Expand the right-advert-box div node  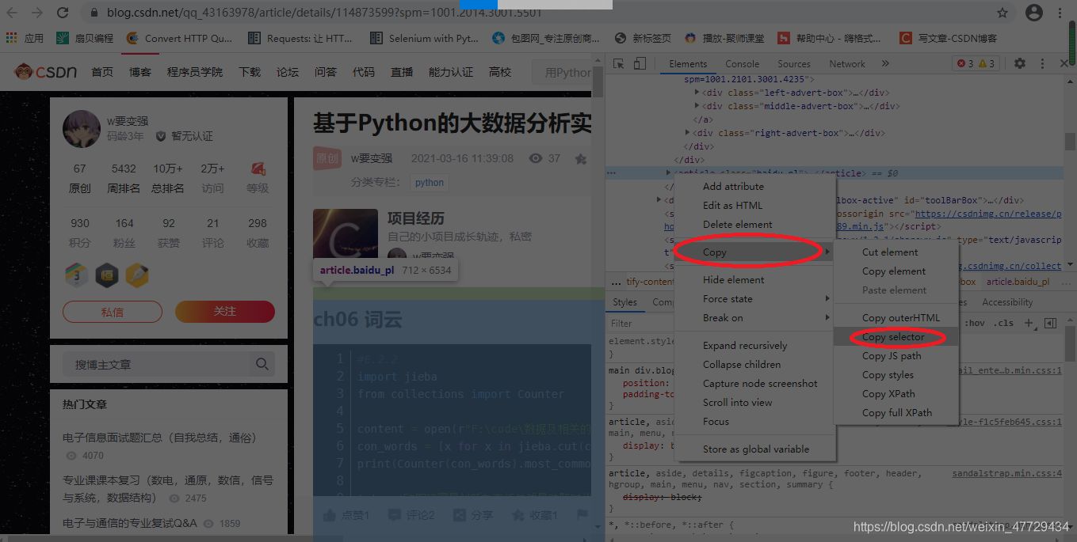pyautogui.click(x=688, y=133)
